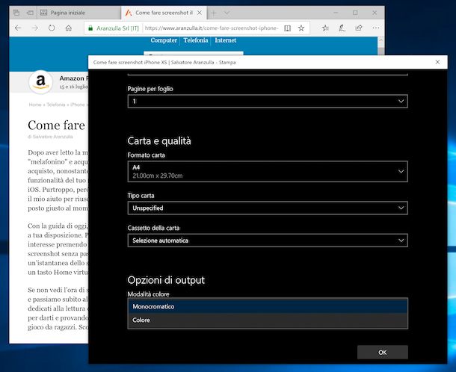Screen dimensions: 456x372
Task: Open Formato carta A4 dropdown
Action: click(x=269, y=171)
